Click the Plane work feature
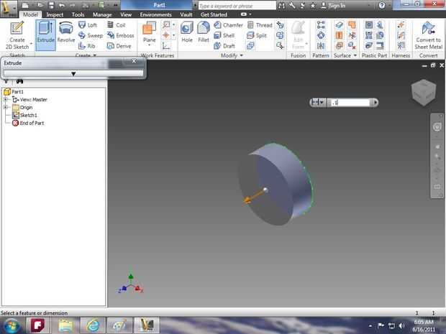This screenshot has height=334, width=446. (x=150, y=32)
